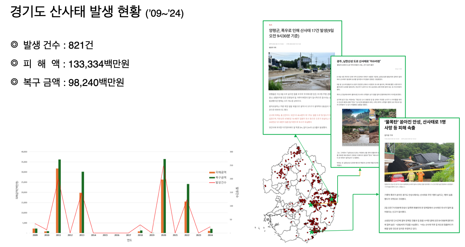Click the red 뉴스 tag in Yangpyeong article
Screen dimensions: 465x247
click(271, 24)
